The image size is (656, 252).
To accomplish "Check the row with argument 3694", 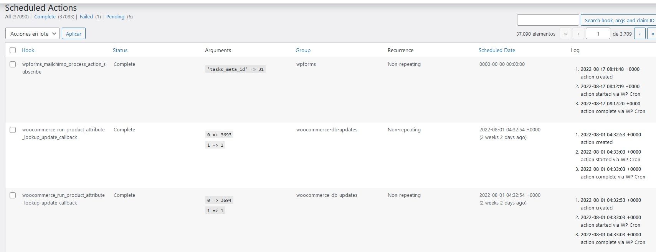I will pyautogui.click(x=13, y=195).
